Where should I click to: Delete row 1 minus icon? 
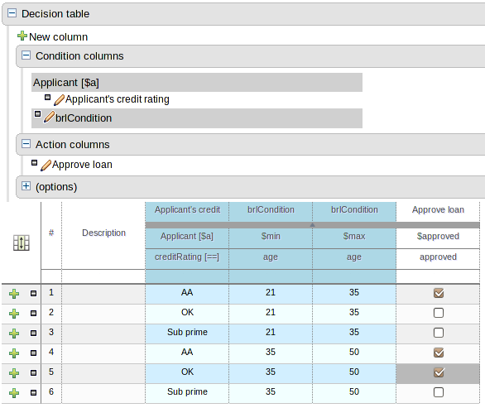point(33,293)
